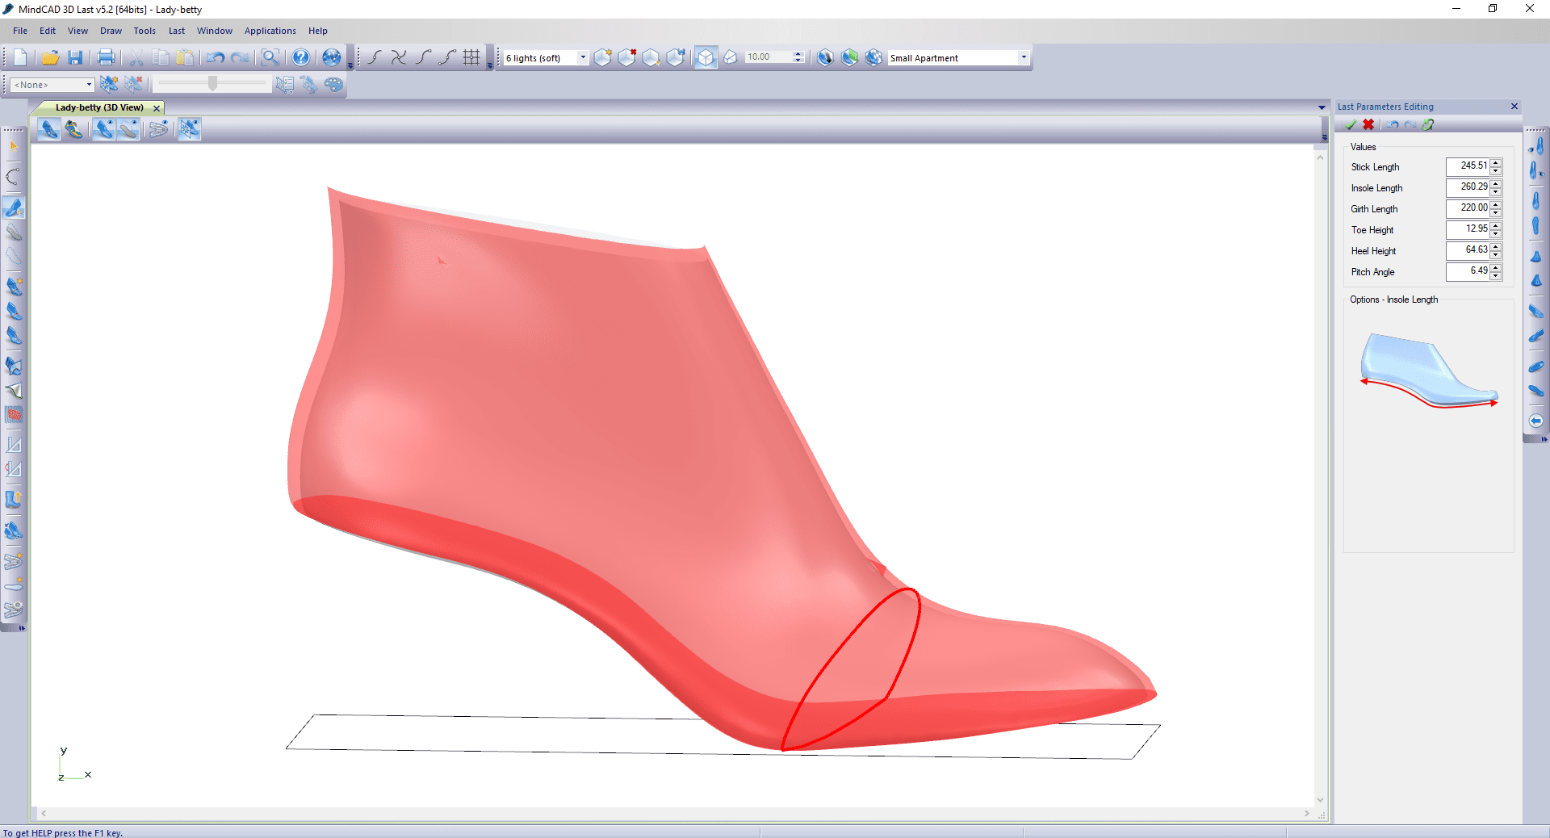Open the 6 lights (soft) dropdown
The height and width of the screenshot is (838, 1550).
(x=582, y=57)
